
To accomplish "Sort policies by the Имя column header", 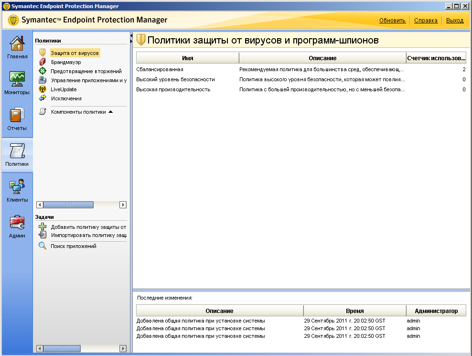I will coord(187,58).
